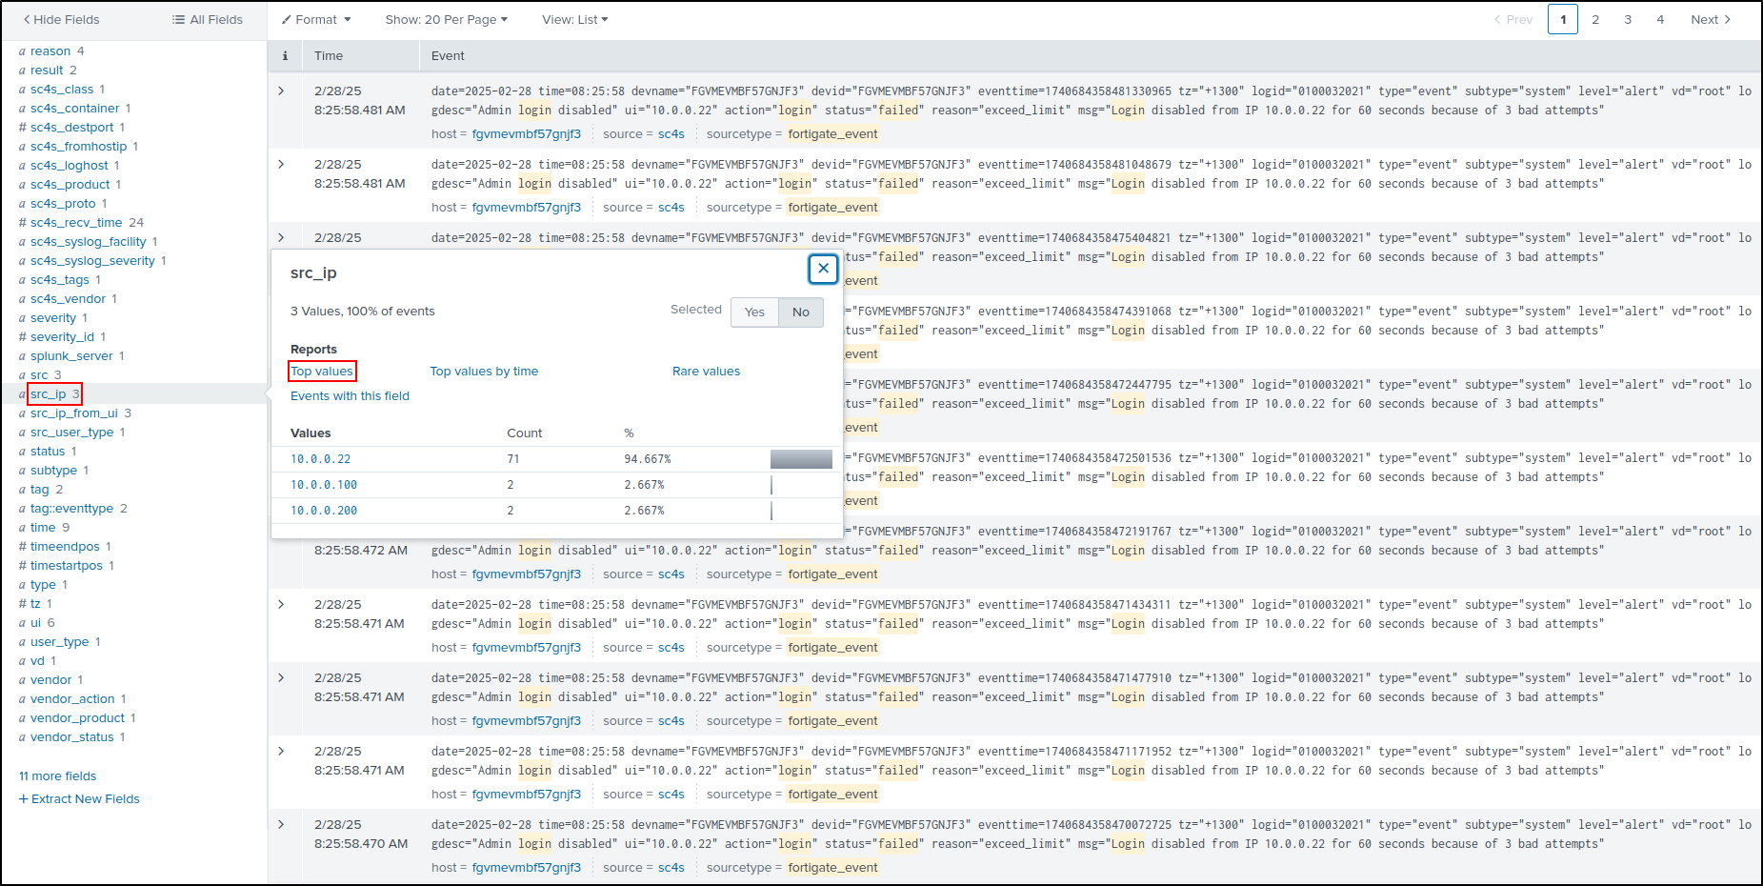Expand the event row with eventtime ending 1171952
Image resolution: width=1763 pixels, height=886 pixels.
[281, 751]
